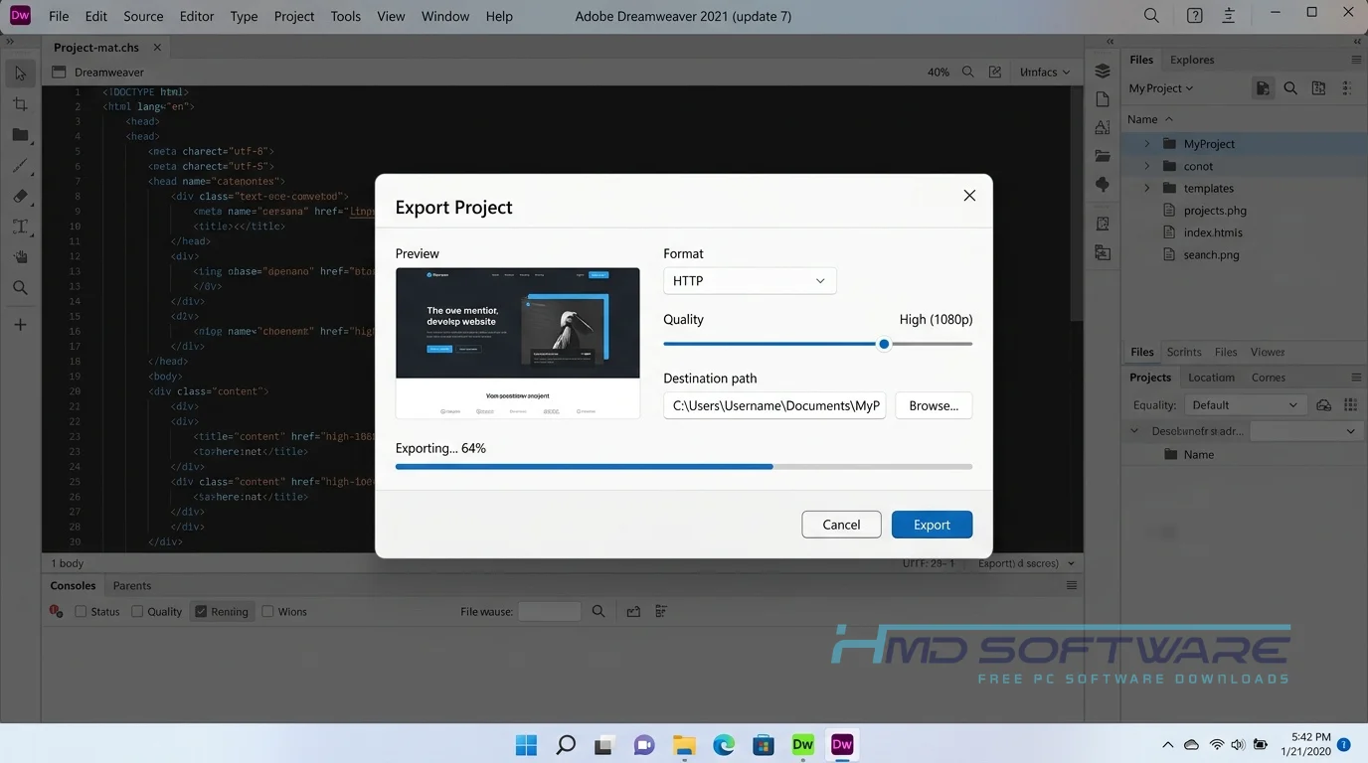
Task: Click the zoom magnifier beside 40%
Action: point(967,73)
